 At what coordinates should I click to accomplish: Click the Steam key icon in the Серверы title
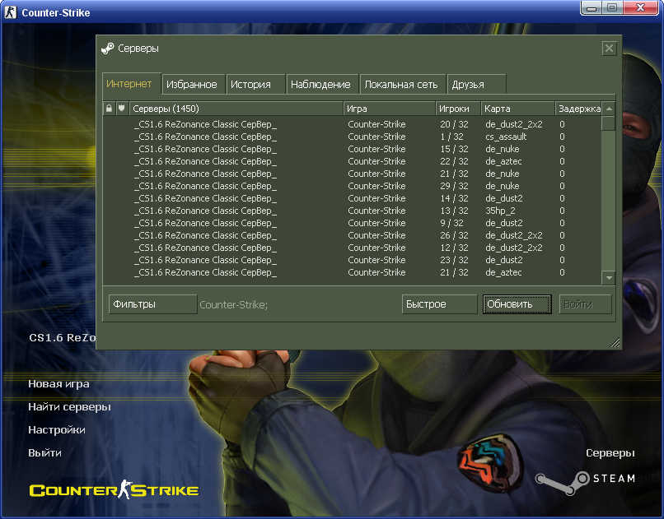tap(108, 49)
